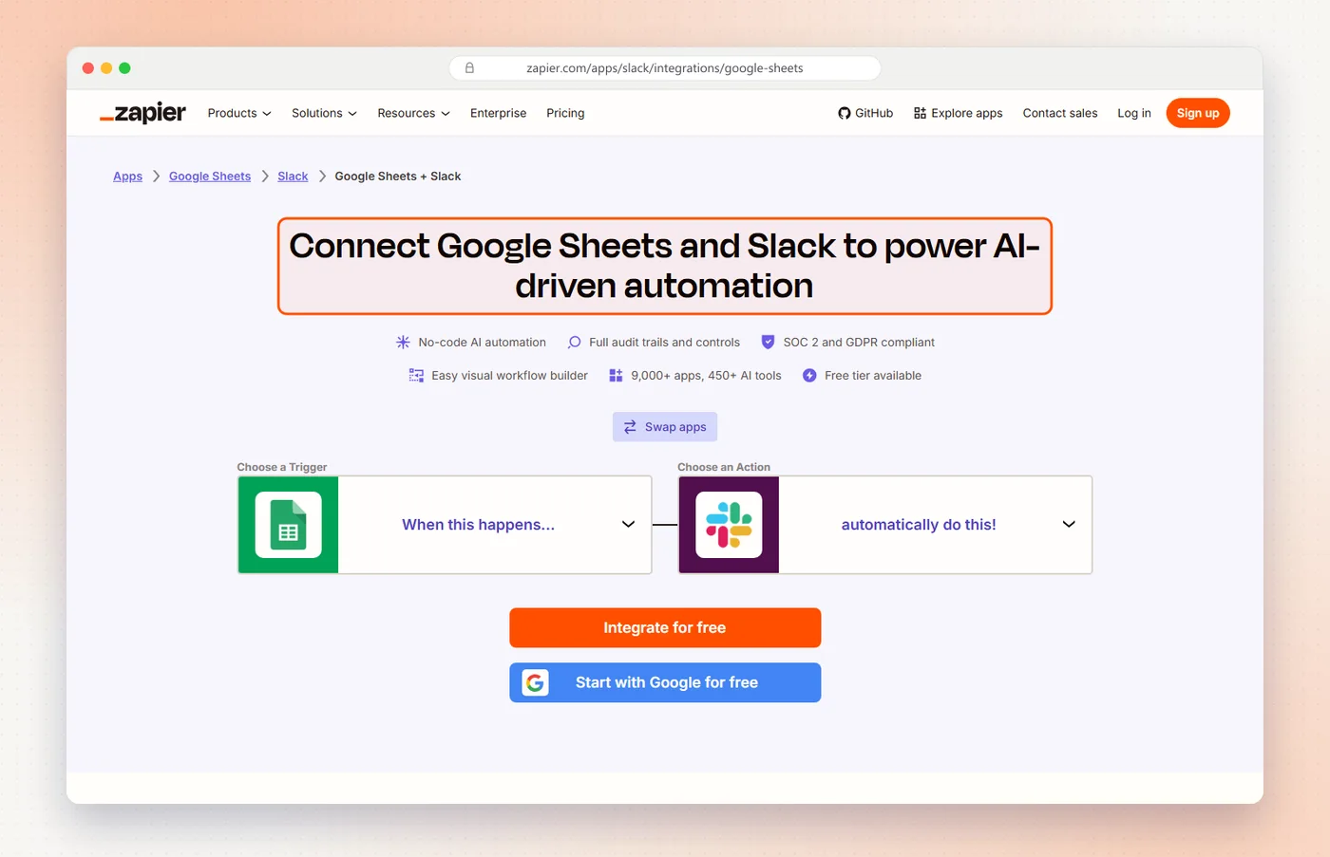
Task: Click the Slack action app icon
Action: coord(729,525)
